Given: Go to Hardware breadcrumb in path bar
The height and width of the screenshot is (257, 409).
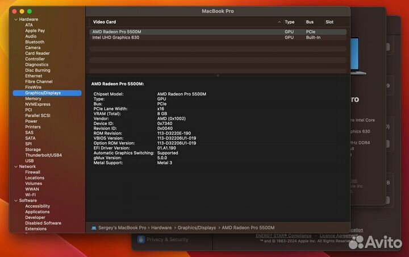Looking at the screenshot, I should click(x=161, y=228).
